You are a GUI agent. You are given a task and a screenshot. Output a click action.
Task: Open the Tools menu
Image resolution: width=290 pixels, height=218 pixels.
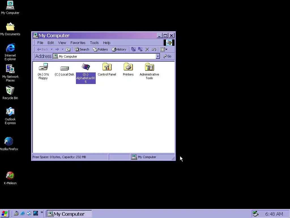pos(94,43)
